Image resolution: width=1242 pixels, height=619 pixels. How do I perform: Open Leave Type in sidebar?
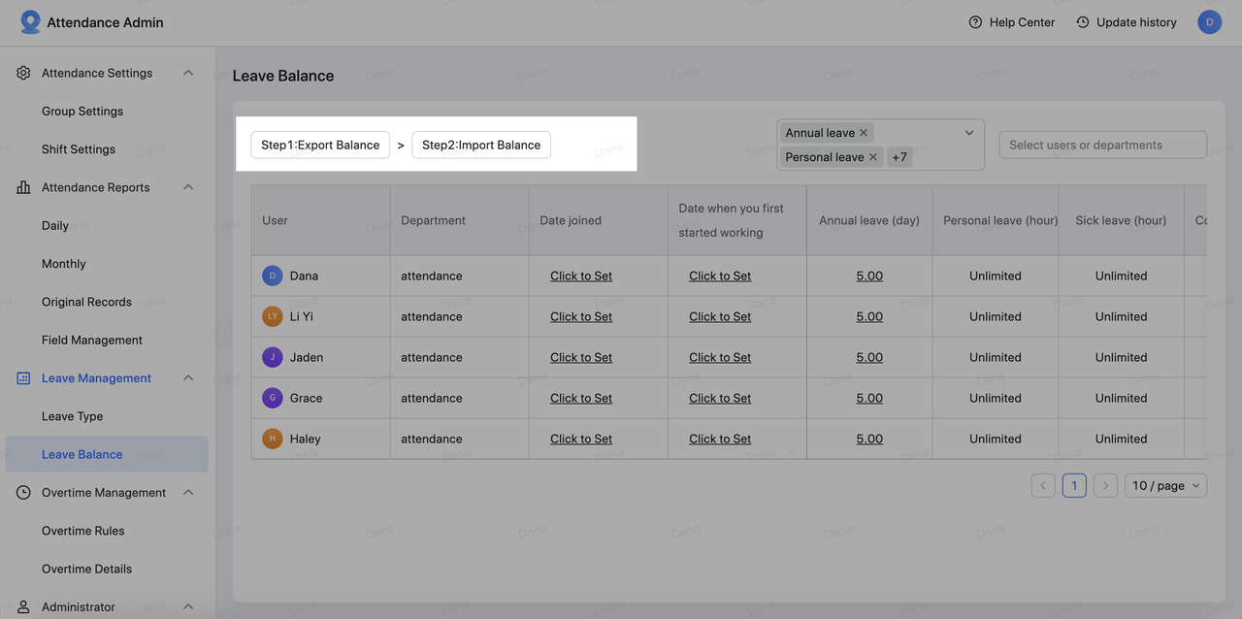[x=72, y=416]
